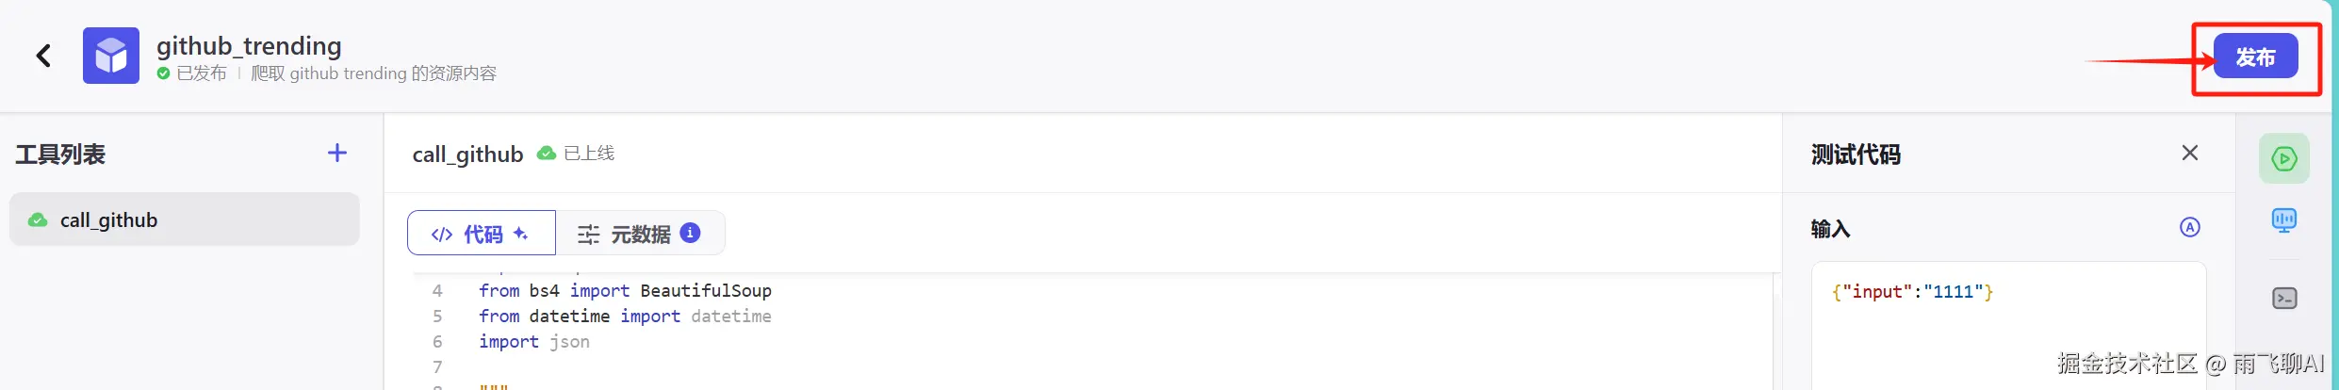Click the blue cube plugin icon
This screenshot has width=2339, height=390.
click(111, 56)
